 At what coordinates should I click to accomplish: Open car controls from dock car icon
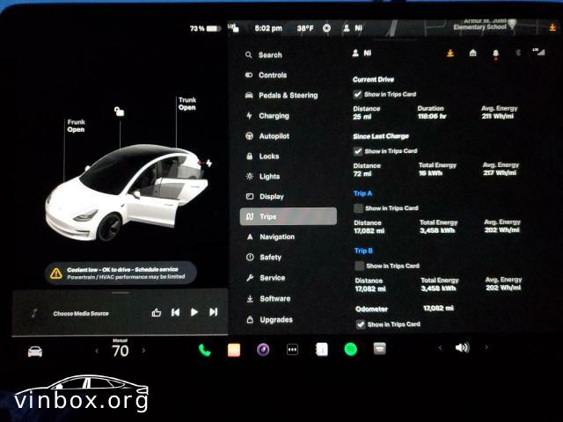[x=35, y=352]
